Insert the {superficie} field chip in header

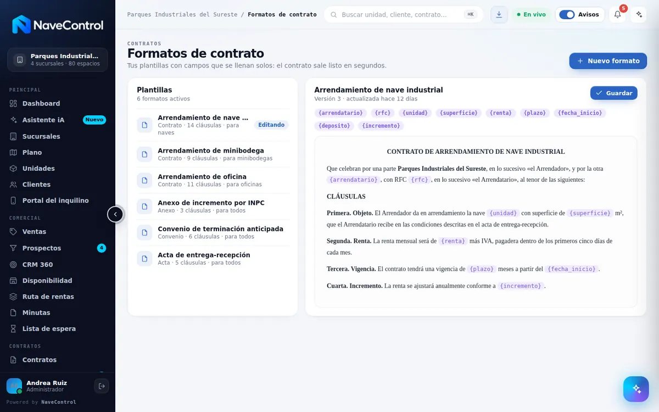tap(459, 113)
